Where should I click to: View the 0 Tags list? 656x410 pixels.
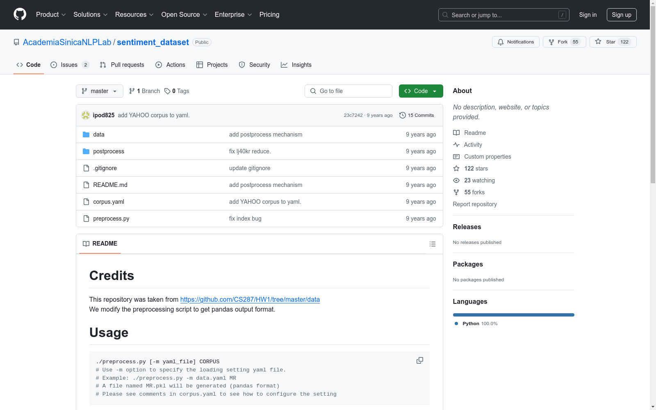[x=177, y=91]
